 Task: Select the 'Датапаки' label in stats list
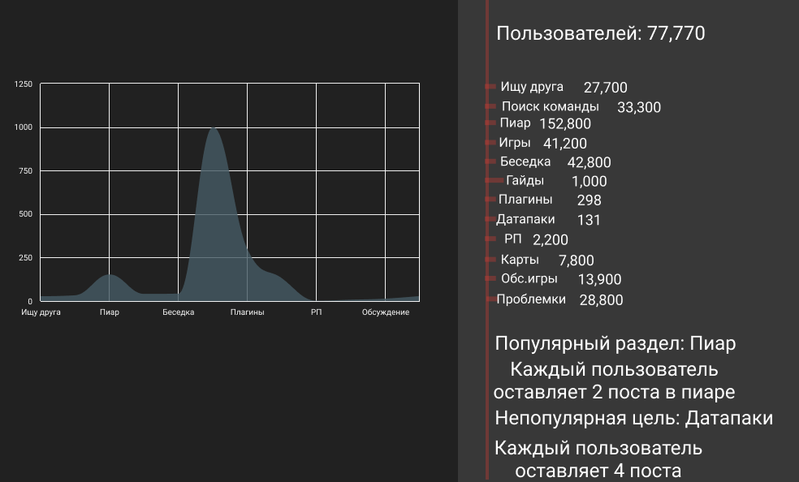point(525,219)
